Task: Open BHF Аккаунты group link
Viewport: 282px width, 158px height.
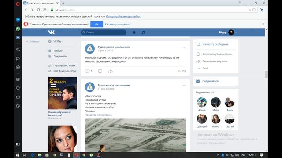Action: point(63,71)
